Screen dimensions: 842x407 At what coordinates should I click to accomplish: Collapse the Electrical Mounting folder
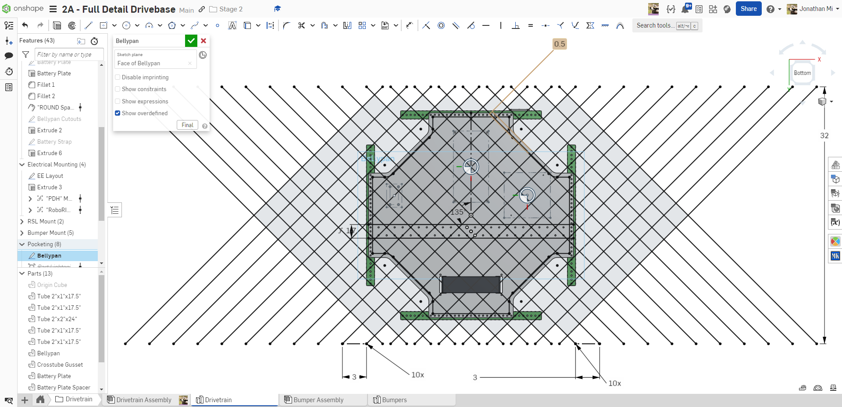[x=22, y=165]
